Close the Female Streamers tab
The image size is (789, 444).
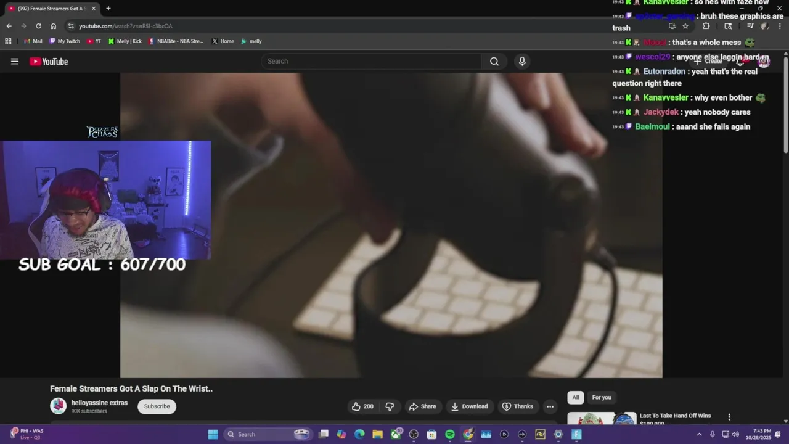click(x=94, y=9)
